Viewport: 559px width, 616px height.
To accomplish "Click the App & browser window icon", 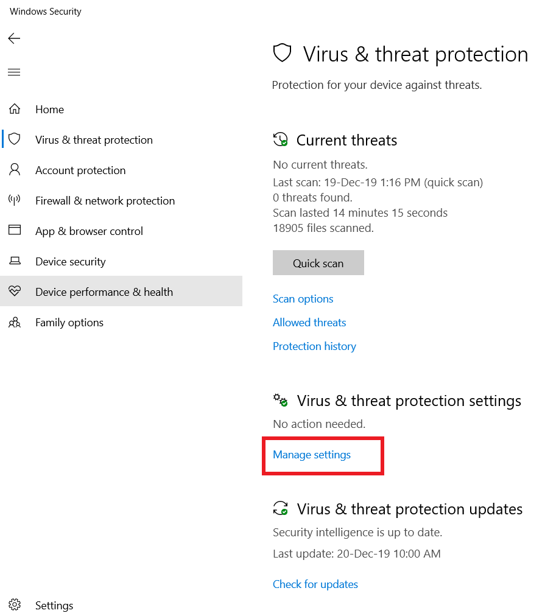I will coord(15,230).
